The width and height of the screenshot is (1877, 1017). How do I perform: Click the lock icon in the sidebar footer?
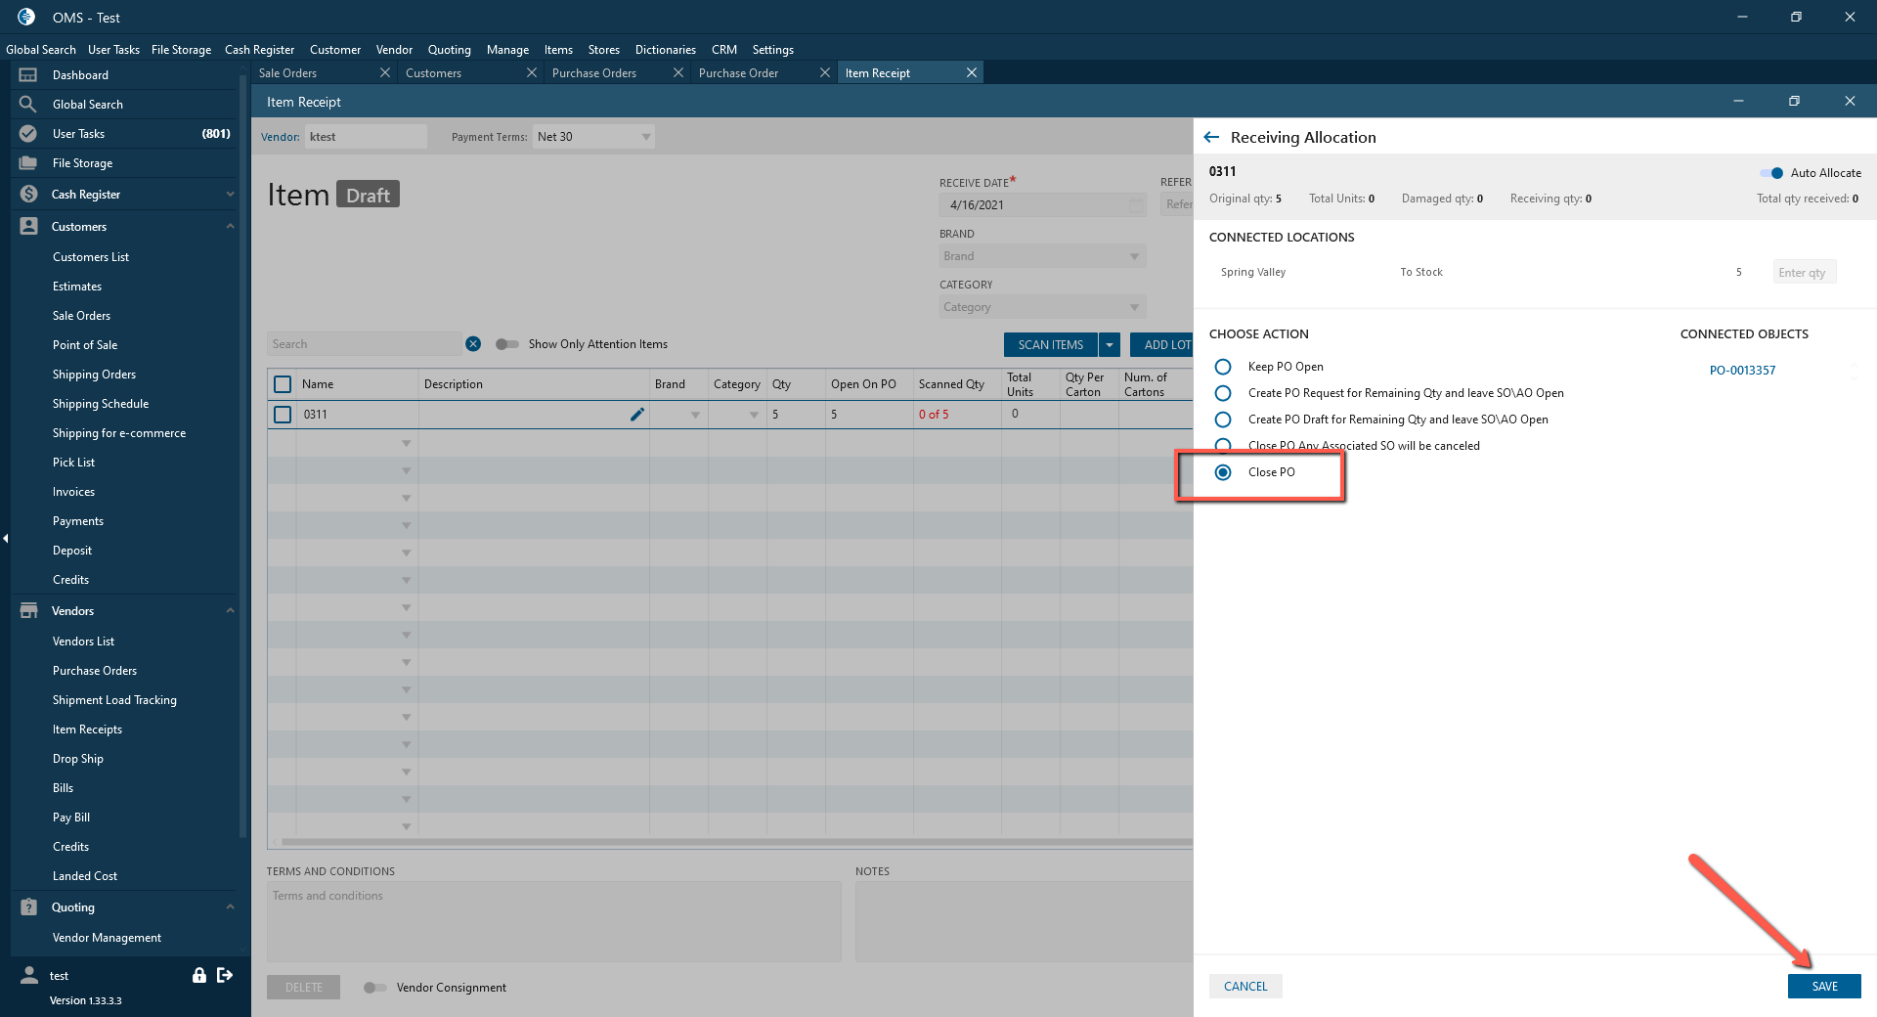coord(199,975)
